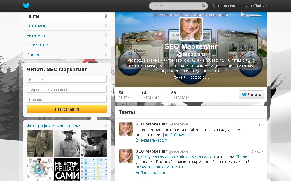291x181 pixels.
Task: Click SEO Маркетинг name in the 5 июля tweet
Action: [151, 151]
